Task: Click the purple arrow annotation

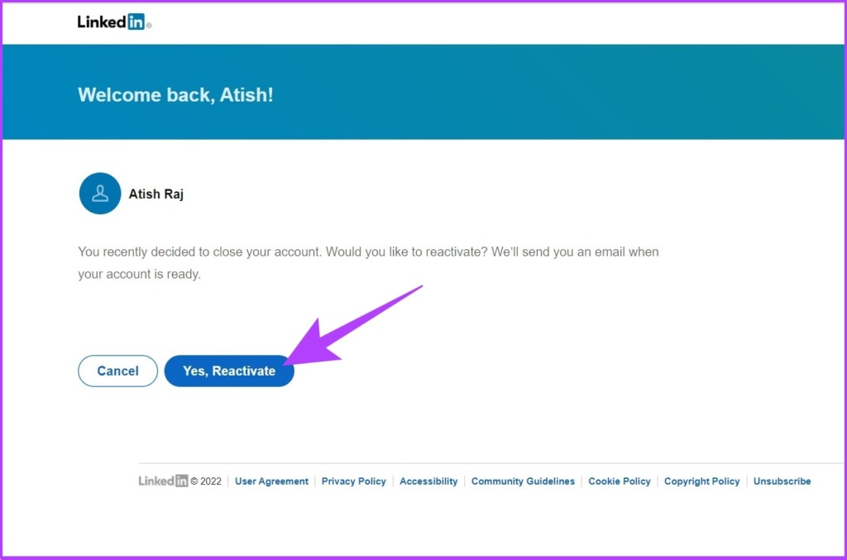Action: (x=354, y=325)
